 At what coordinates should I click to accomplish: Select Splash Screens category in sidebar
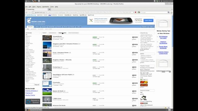(x=30, y=52)
